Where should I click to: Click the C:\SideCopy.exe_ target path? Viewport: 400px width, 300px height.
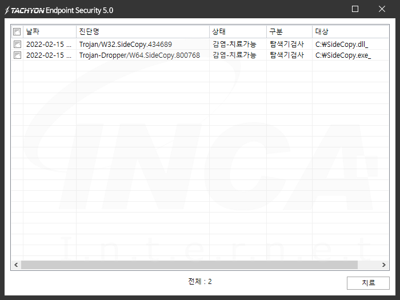click(343, 55)
